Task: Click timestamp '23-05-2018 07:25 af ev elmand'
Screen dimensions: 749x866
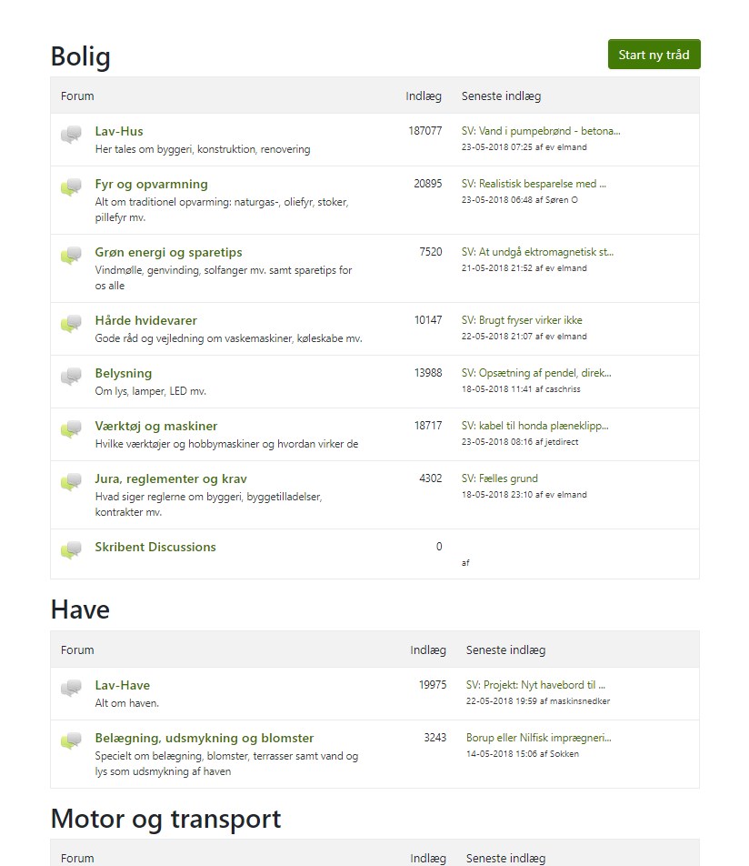Action: coord(524,147)
